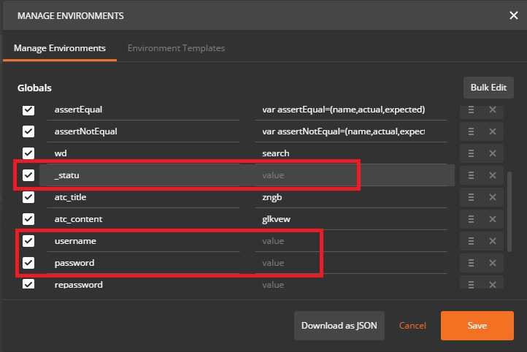Click the menu icon on password row
The width and height of the screenshot is (527, 352).
pos(471,263)
